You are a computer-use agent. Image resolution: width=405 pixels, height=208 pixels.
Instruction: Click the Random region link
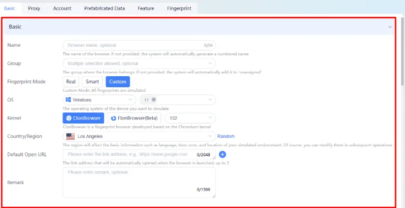tap(226, 136)
